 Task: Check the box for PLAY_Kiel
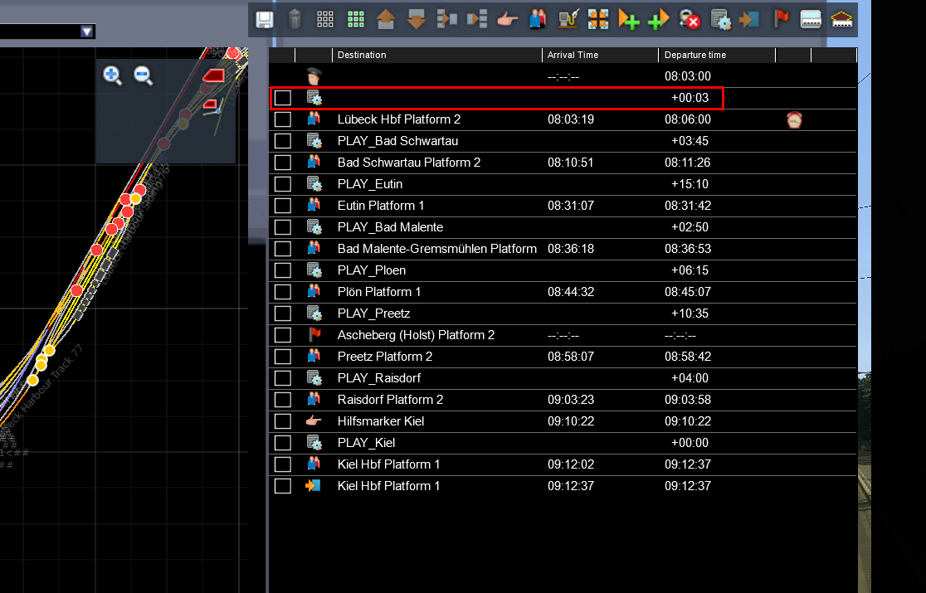[283, 443]
